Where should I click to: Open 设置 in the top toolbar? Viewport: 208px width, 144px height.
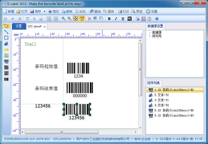coord(152,12)
